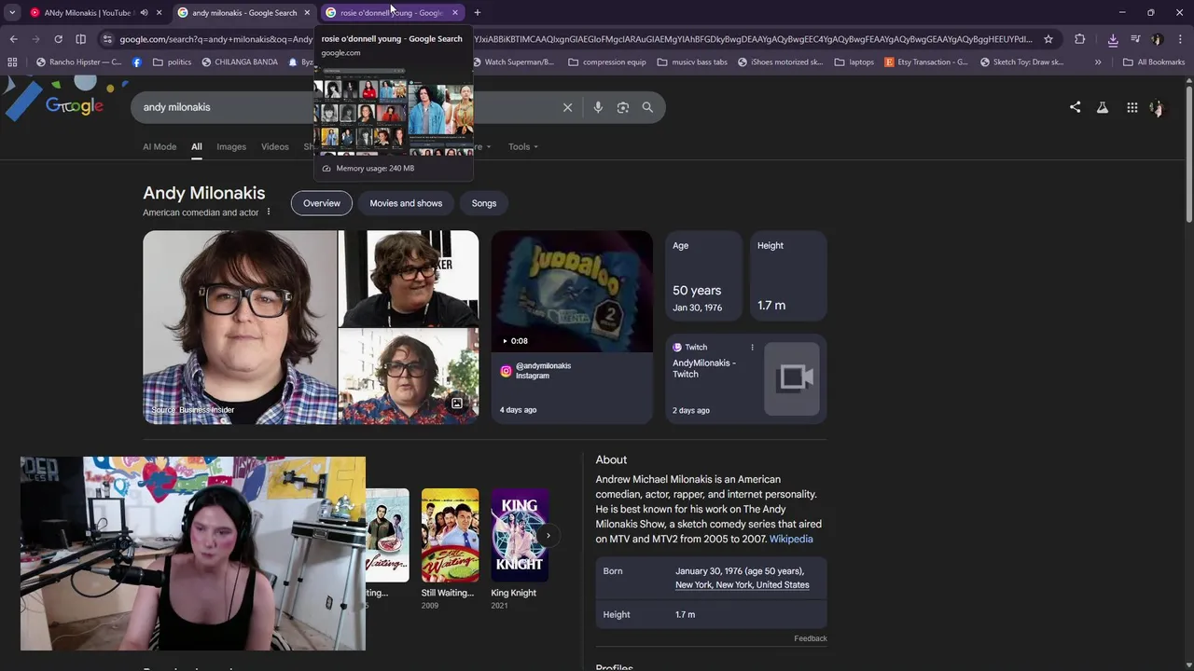Open the Facebook bookmark icon
Image resolution: width=1194 pixels, height=671 pixels.
[x=137, y=62]
